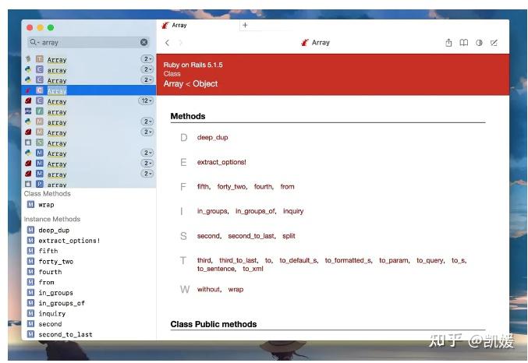Click the square docset icon beside the P array row
Screen dimensions: 528x363
(x=28, y=185)
